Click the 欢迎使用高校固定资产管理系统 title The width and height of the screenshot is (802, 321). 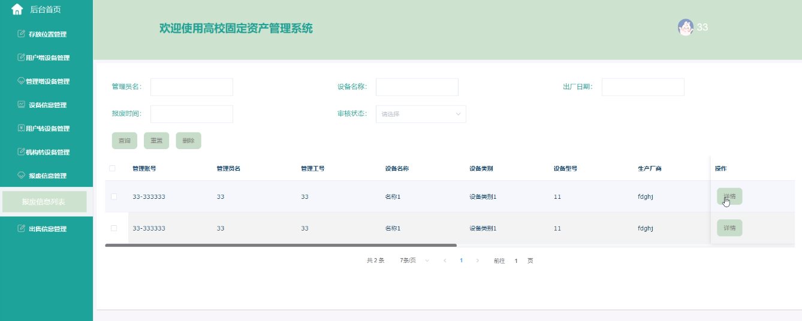(236, 28)
